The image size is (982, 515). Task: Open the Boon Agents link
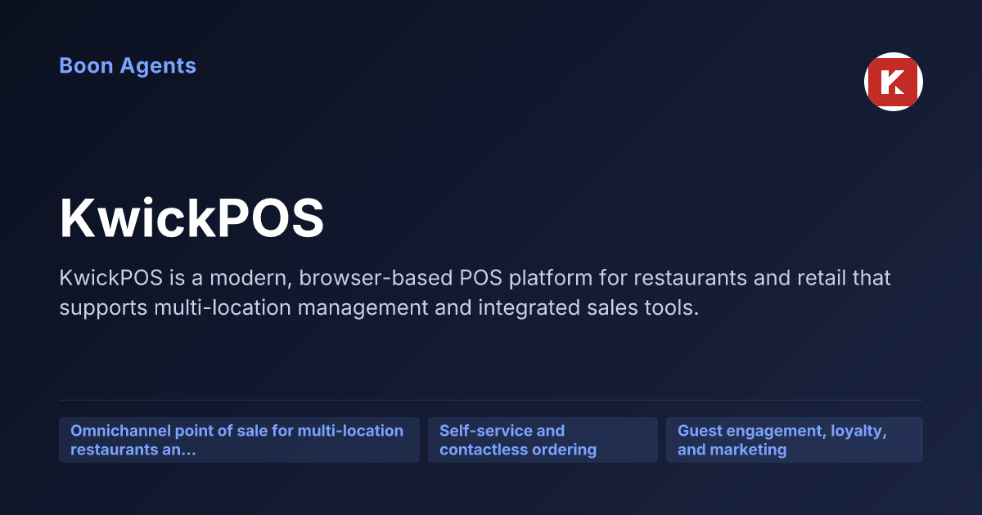coord(128,66)
